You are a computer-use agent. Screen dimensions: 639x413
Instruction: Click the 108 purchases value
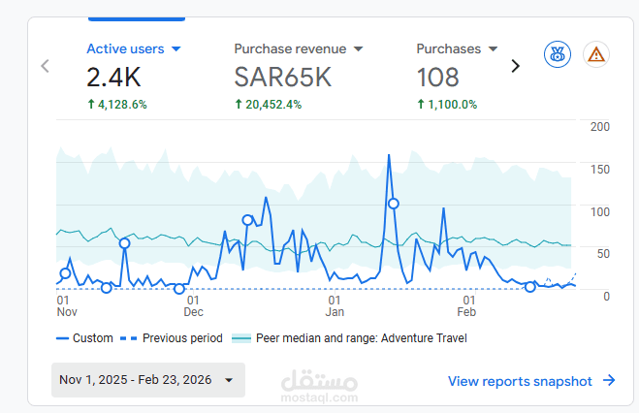click(437, 78)
